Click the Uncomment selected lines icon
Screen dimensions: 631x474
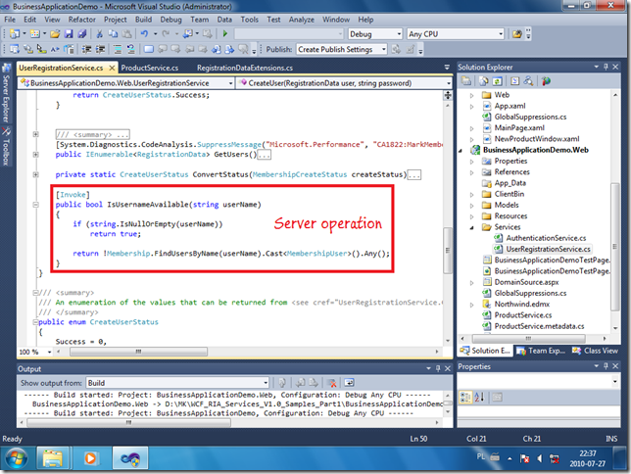130,50
